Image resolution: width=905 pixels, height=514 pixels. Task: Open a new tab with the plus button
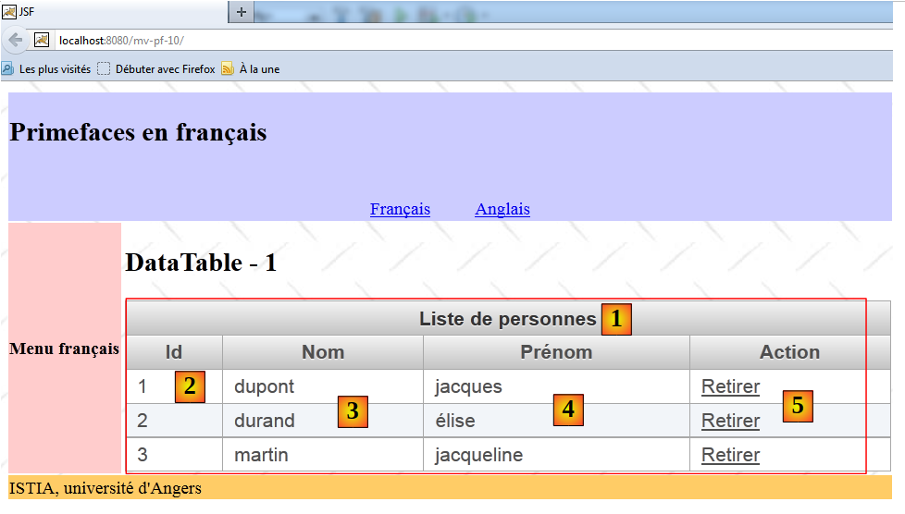[242, 11]
